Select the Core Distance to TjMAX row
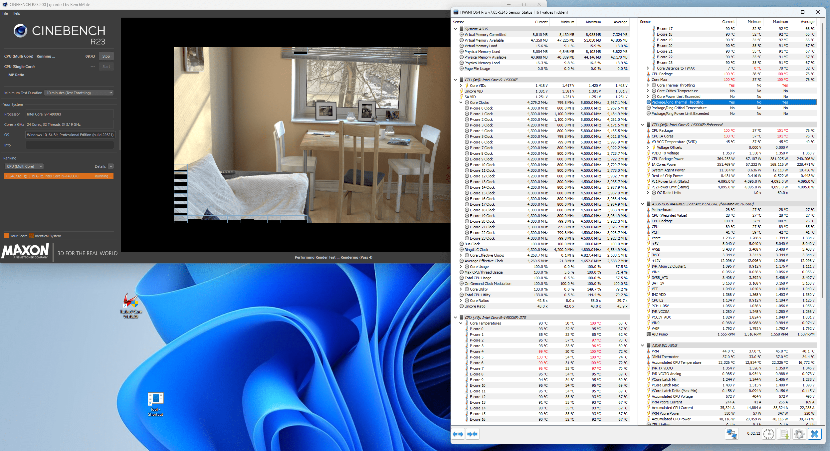This screenshot has height=451, width=830. click(731, 68)
